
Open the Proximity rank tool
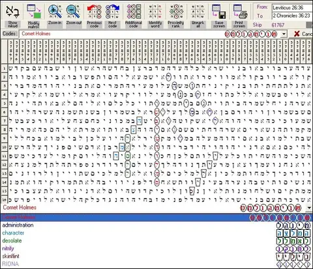click(x=176, y=11)
